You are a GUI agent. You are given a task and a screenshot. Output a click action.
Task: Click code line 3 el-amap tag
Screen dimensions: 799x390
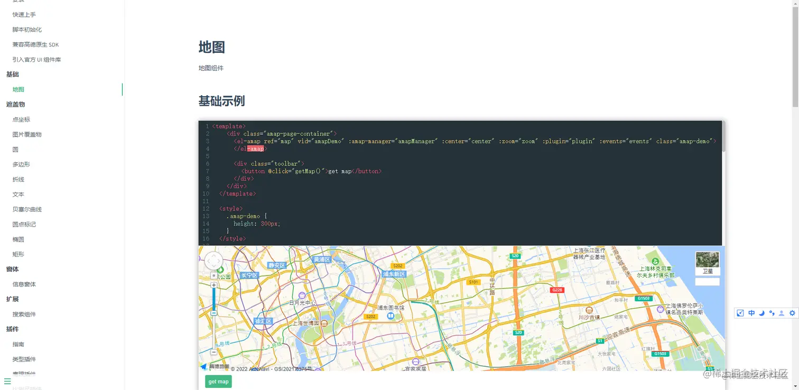(x=475, y=141)
